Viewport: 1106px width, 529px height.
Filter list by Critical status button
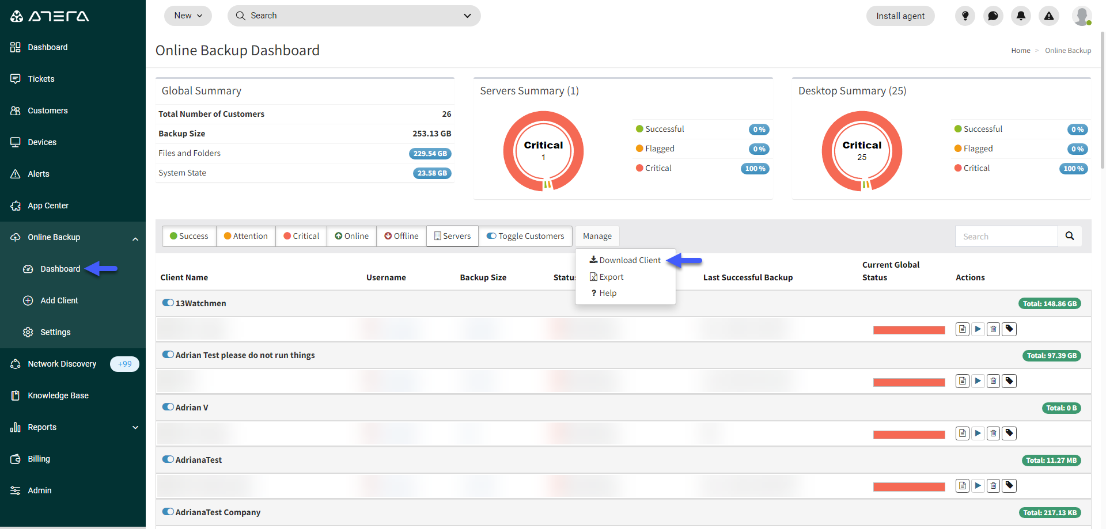tap(301, 236)
